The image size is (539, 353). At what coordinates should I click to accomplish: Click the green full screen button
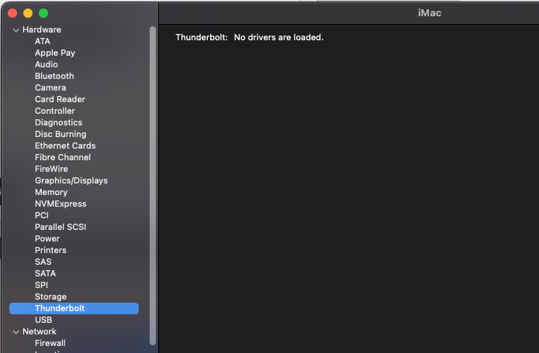(43, 13)
